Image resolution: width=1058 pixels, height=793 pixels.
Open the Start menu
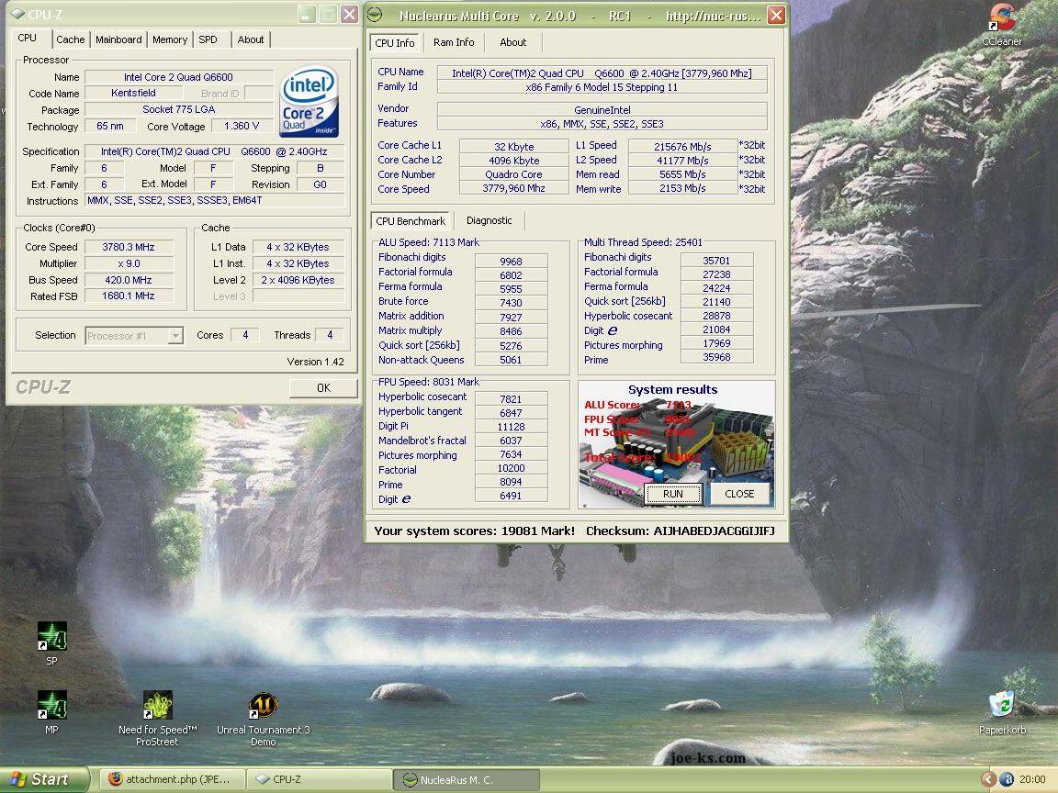pos(44,779)
